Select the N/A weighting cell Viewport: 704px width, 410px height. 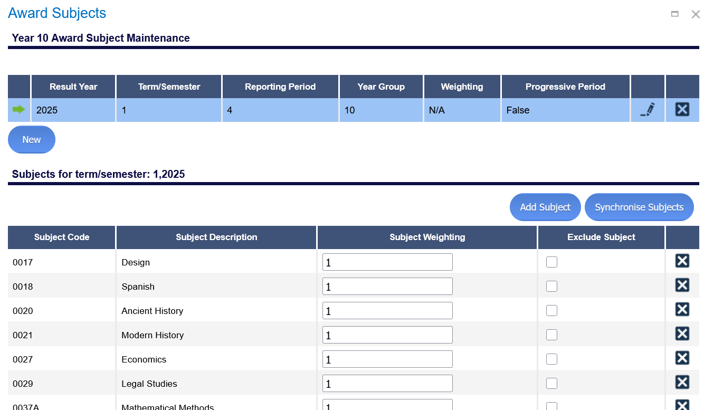click(x=462, y=110)
